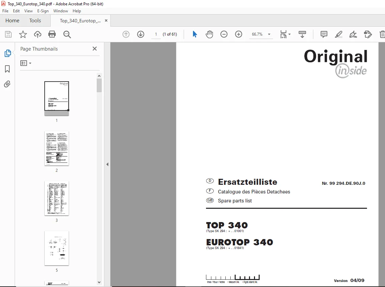Switch to the Home tab

point(12,21)
